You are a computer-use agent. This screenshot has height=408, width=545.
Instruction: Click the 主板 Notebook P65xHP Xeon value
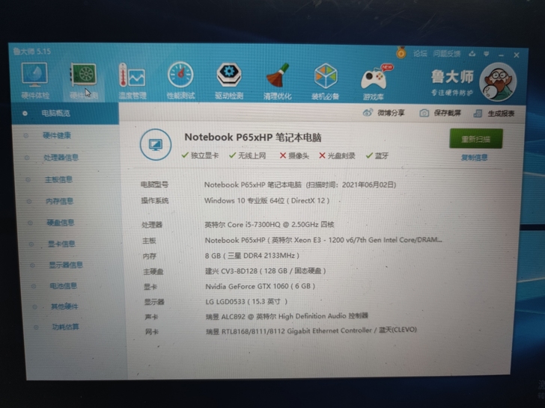[323, 240]
